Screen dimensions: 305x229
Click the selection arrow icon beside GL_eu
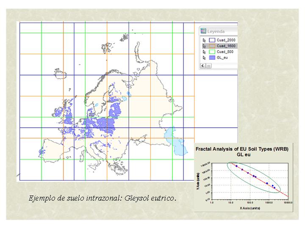204,57
